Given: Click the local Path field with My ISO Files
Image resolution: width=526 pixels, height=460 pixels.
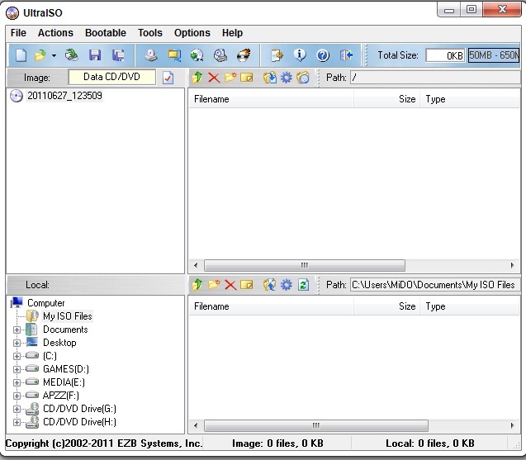Looking at the screenshot, I should [x=435, y=285].
